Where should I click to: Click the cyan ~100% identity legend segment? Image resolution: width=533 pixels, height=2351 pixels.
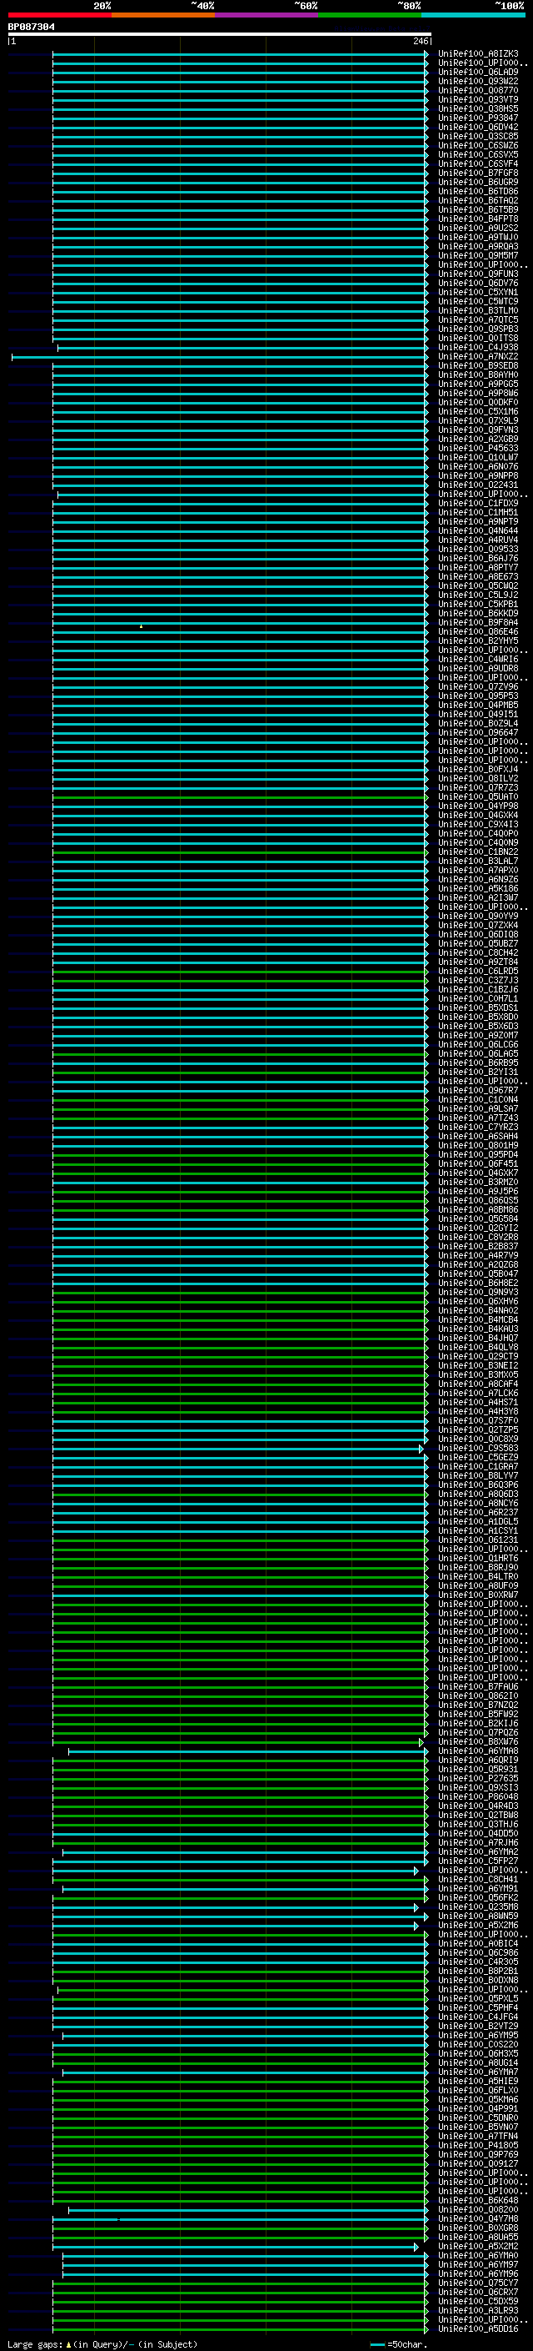pos(473,15)
